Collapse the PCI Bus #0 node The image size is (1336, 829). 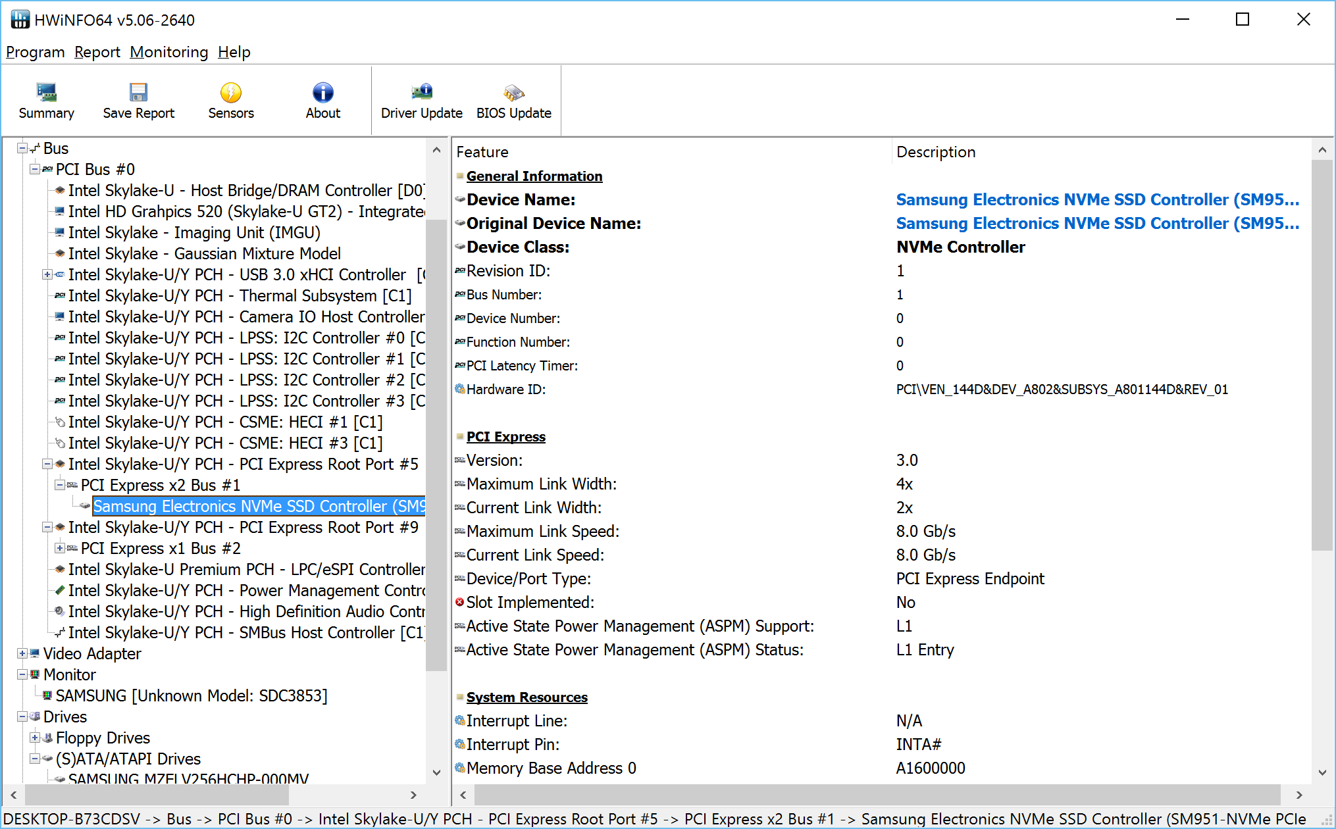point(35,169)
